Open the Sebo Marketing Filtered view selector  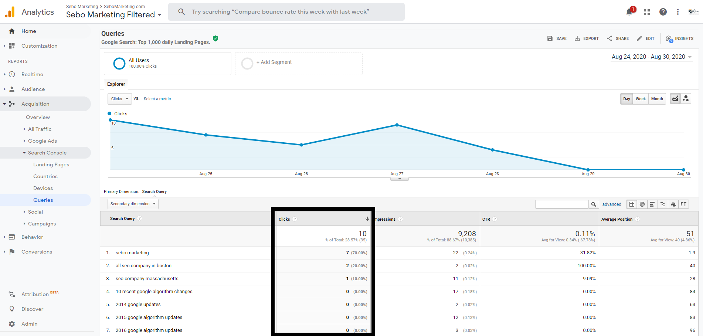pyautogui.click(x=113, y=15)
